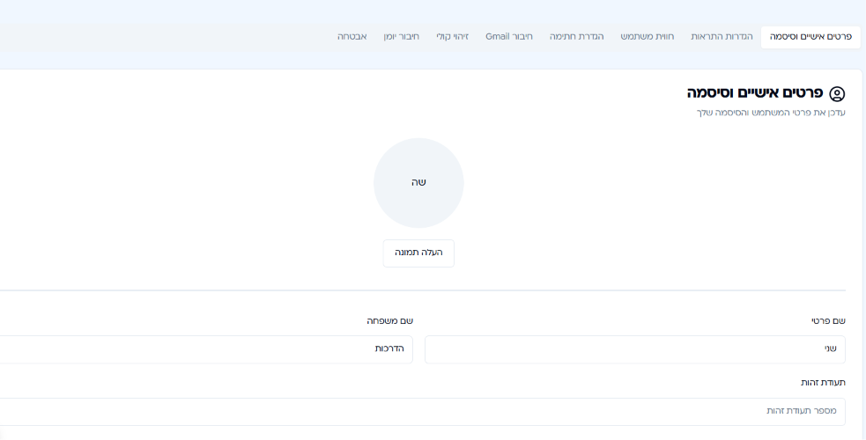Click the העלה תמונה upload button
The height and width of the screenshot is (440, 866).
point(418,253)
